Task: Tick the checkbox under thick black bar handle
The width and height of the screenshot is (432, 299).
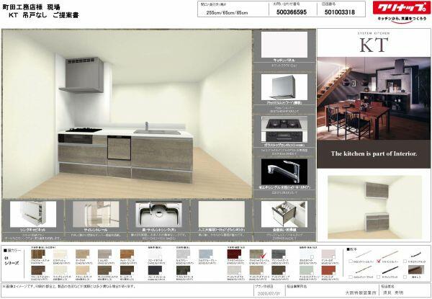Action: pos(379,277)
